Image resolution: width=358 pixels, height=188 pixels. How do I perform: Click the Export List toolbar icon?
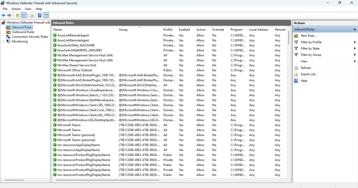pyautogui.click(x=31, y=15)
